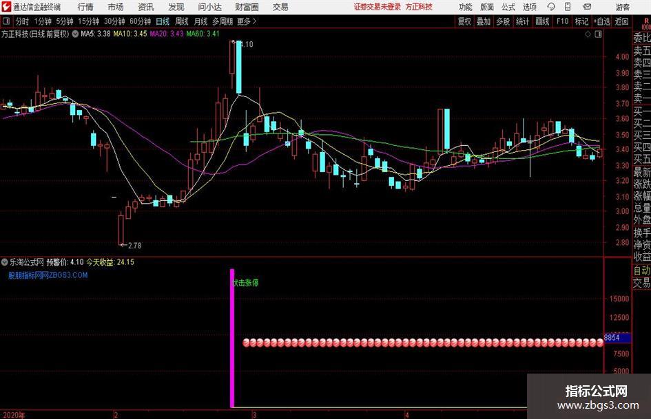Switch to the 1分钟 period
The image size is (651, 419).
click(43, 21)
